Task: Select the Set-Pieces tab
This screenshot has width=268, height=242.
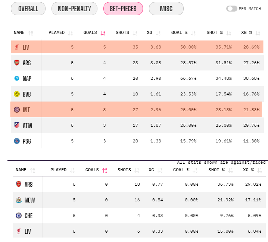Action: [x=123, y=9]
